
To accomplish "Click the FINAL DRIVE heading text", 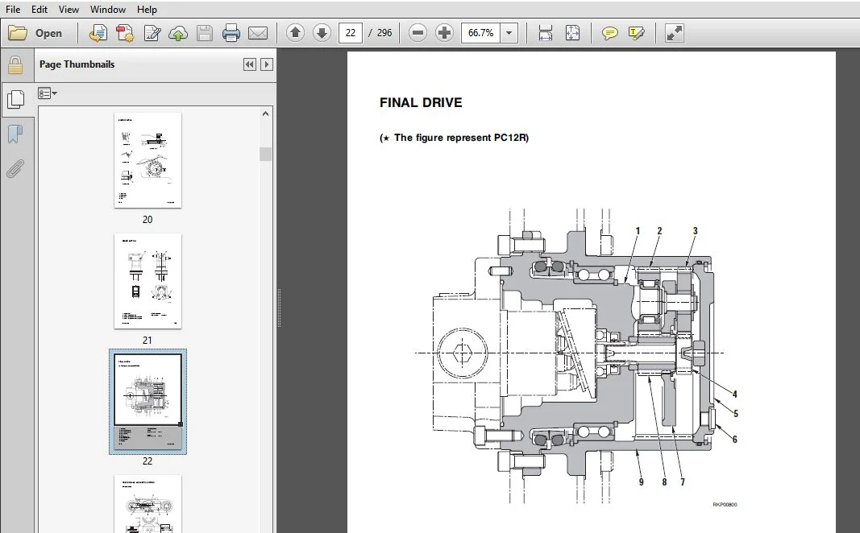I will coord(421,103).
